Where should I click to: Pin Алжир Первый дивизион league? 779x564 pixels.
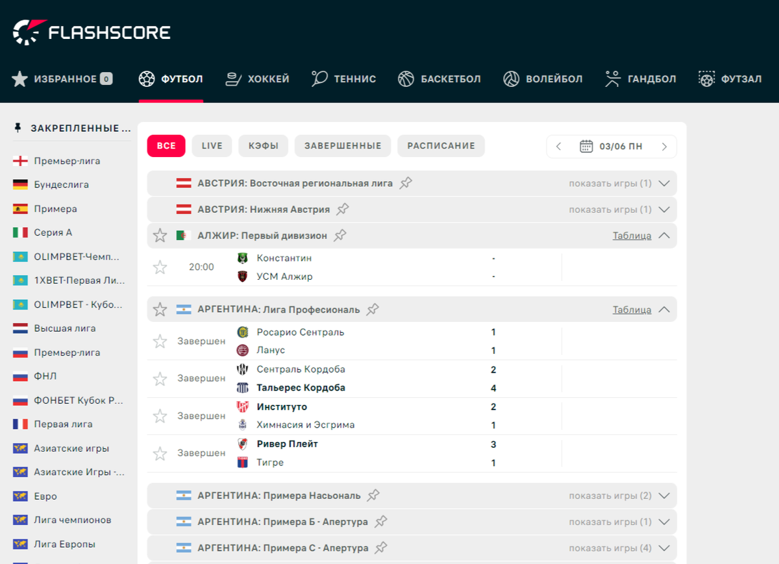click(x=340, y=236)
